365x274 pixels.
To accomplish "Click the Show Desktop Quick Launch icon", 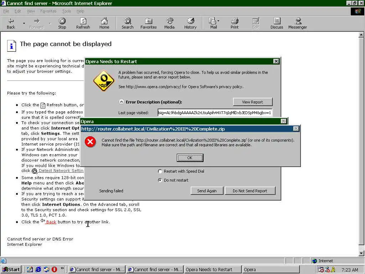I will pyautogui.click(x=30, y=270).
